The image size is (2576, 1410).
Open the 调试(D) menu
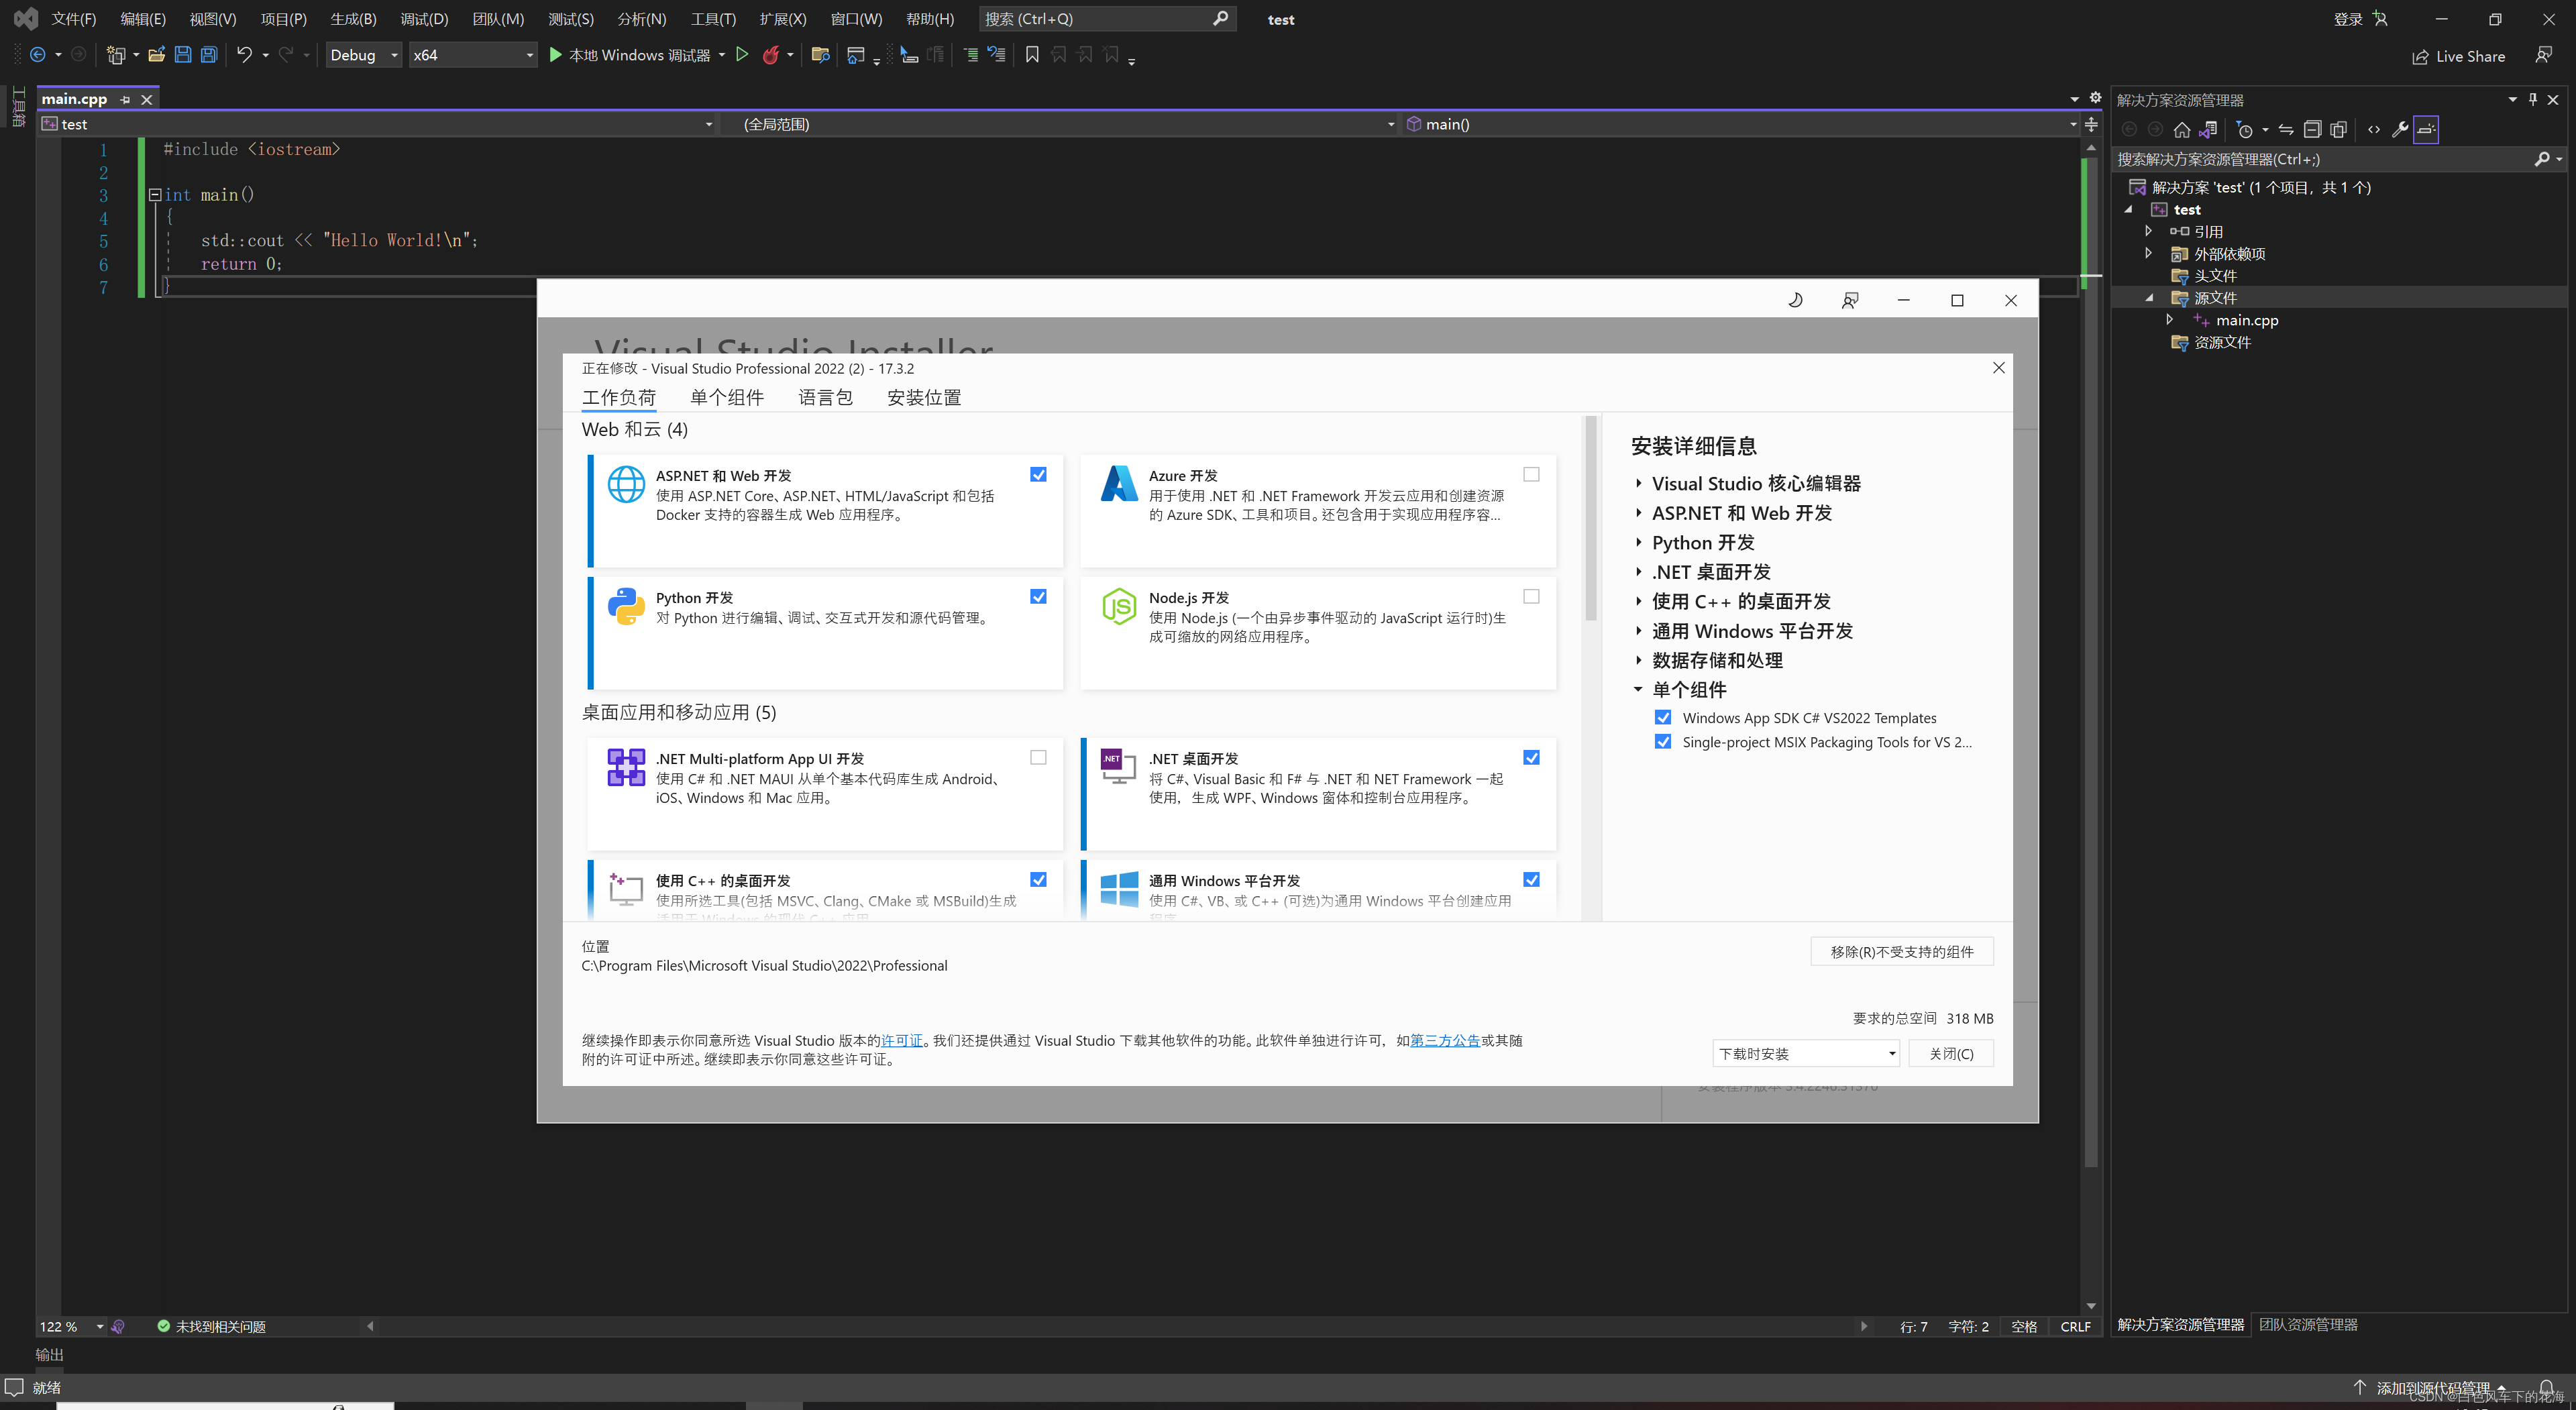[x=424, y=18]
